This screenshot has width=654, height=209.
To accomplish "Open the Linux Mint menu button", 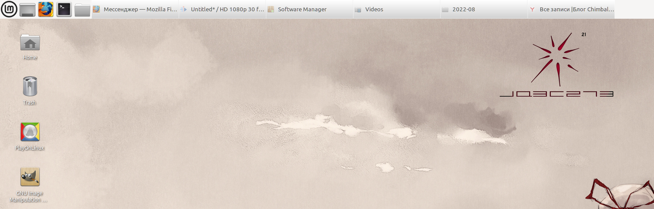I will [9, 9].
